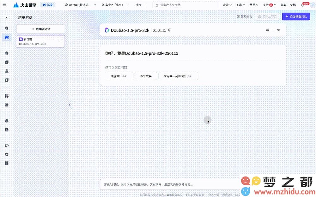Open the 中文 language dropdown
Screen dimensions: 316x197
141,5
